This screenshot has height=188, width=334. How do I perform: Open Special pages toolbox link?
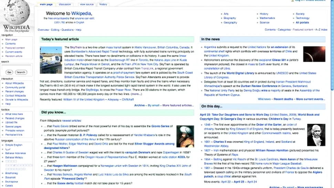13,127
